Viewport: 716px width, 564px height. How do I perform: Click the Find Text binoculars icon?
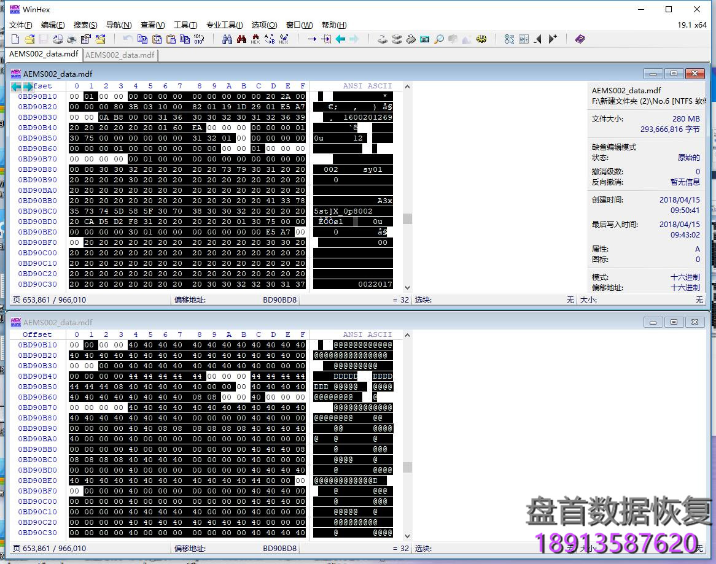[227, 39]
